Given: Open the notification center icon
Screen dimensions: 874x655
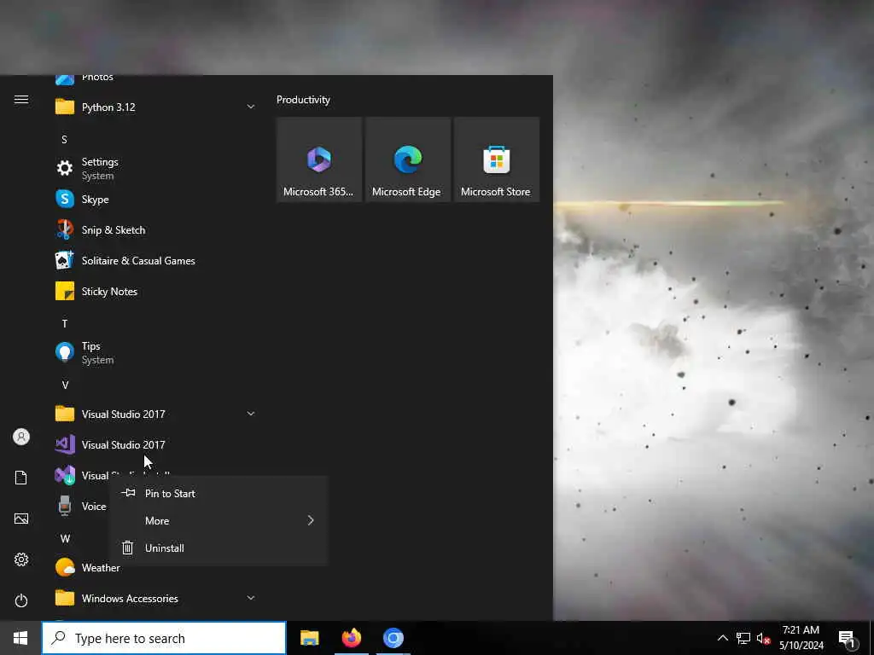Looking at the screenshot, I should pyautogui.click(x=847, y=639).
